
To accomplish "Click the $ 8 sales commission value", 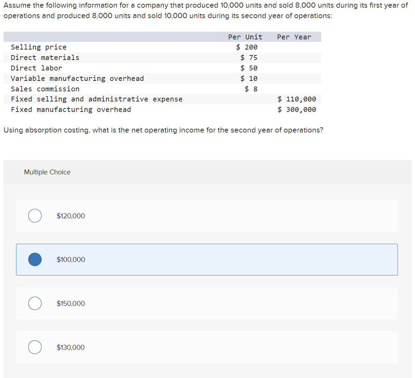I will pyautogui.click(x=251, y=89).
